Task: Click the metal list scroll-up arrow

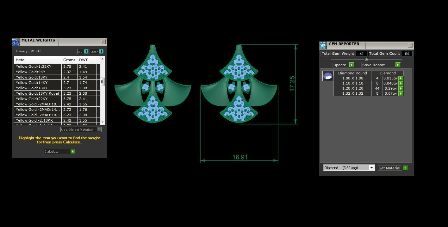Action: (103, 59)
